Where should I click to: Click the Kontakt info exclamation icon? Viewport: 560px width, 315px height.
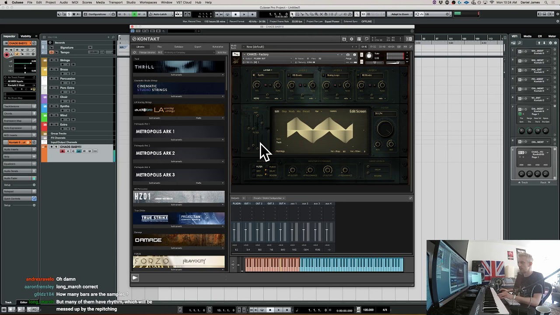tap(401, 39)
